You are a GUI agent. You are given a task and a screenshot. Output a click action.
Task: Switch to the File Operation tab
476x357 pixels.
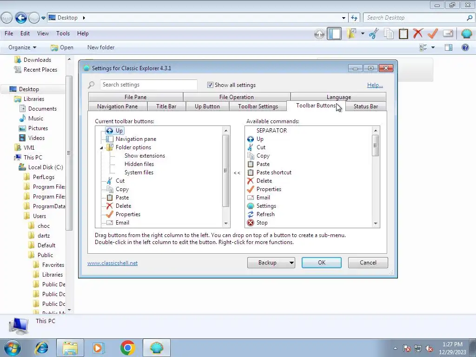click(237, 97)
